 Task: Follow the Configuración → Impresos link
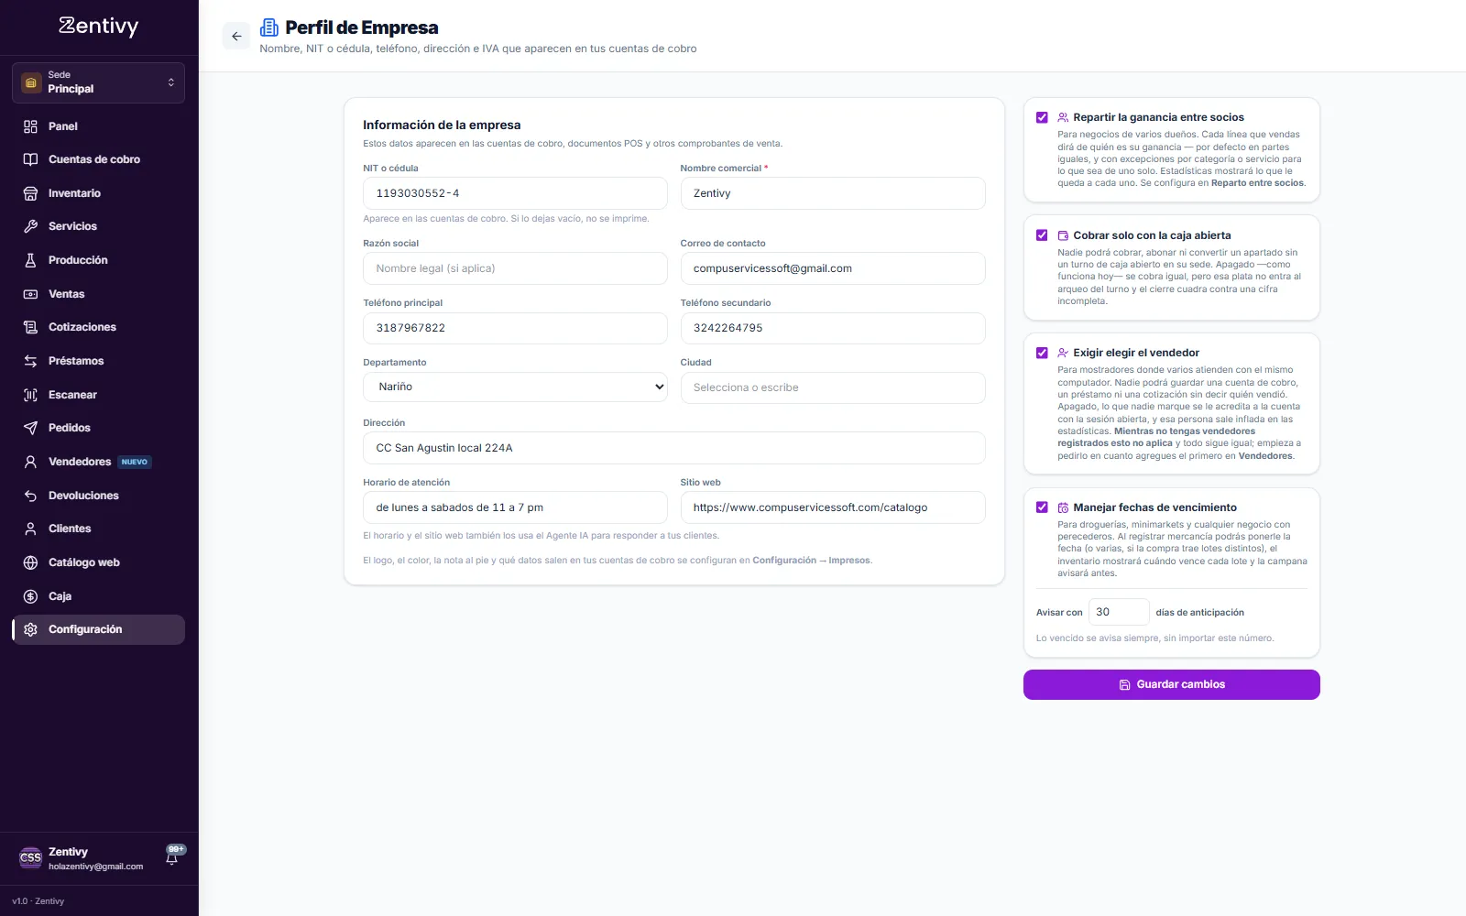812,561
